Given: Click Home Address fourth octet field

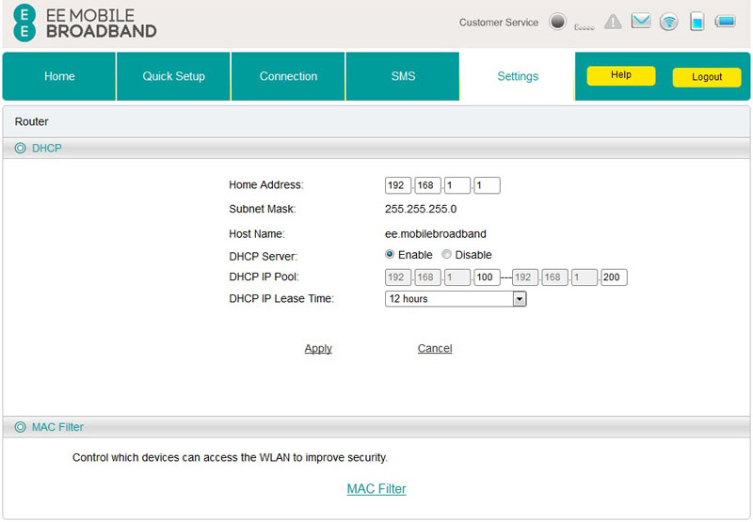Looking at the screenshot, I should 487,185.
